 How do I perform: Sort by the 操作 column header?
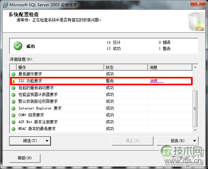click(x=60, y=67)
